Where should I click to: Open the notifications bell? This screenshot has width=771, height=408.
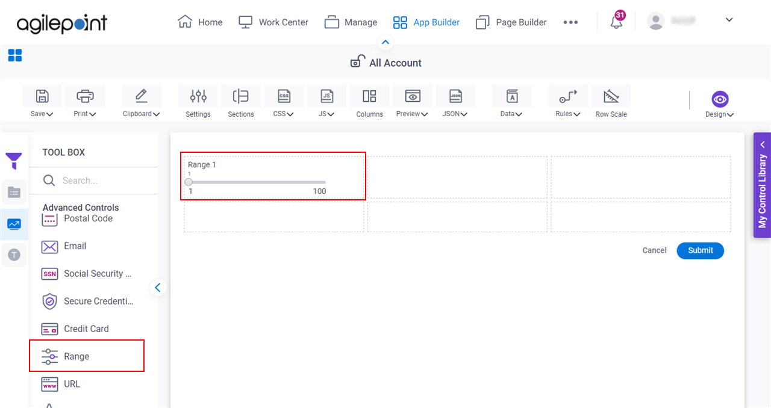(x=616, y=22)
